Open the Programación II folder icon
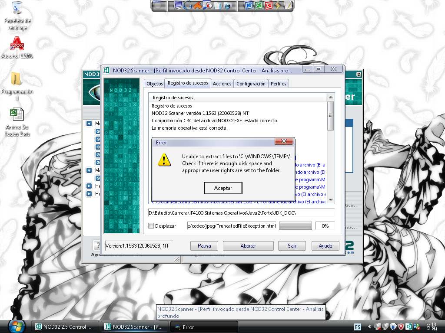Image resolution: width=445 pixels, height=333 pixels. coord(17,85)
